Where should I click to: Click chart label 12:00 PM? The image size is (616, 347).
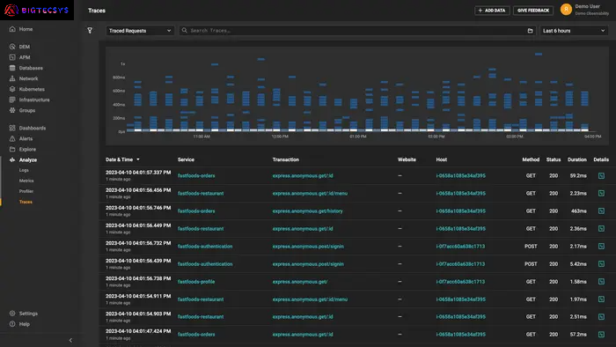(x=280, y=137)
